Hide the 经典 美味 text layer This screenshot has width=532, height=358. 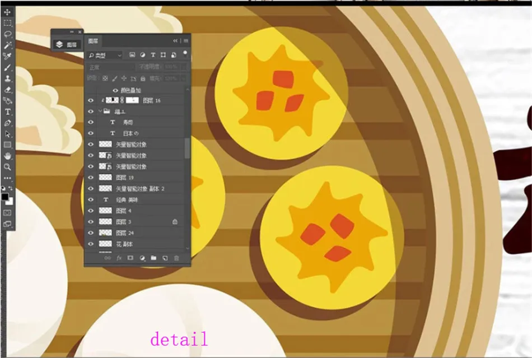[91, 199]
